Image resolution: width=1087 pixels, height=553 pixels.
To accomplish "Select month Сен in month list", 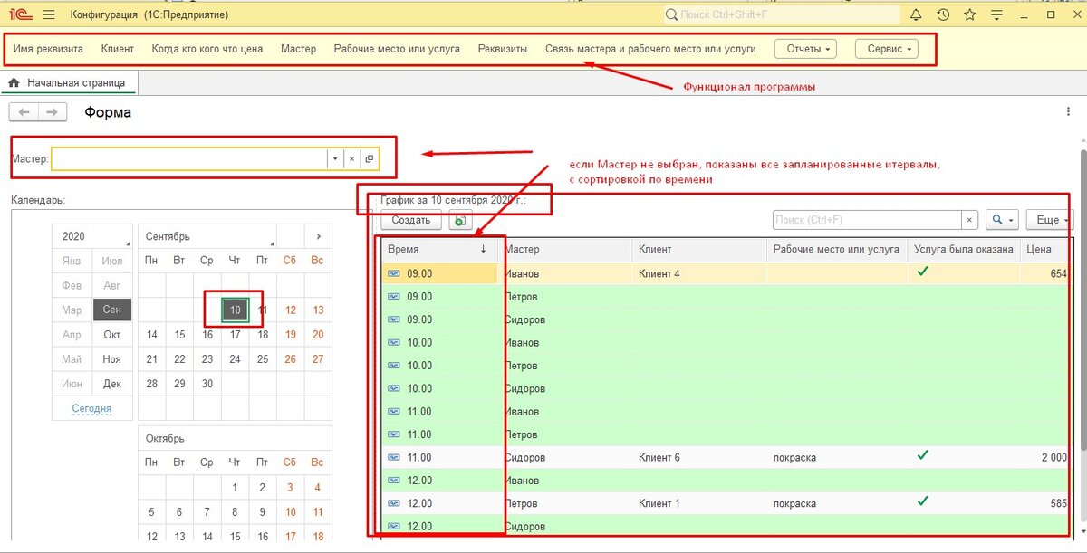I will coord(112,310).
